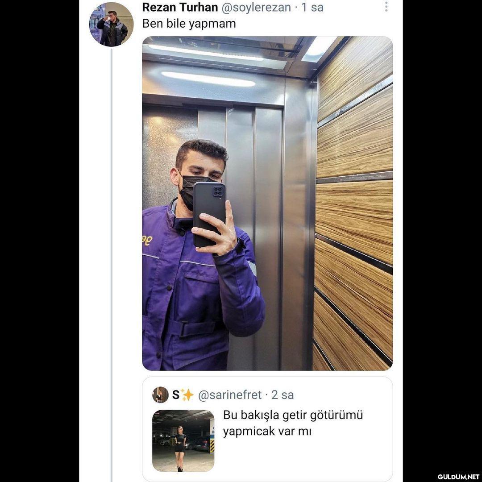The image size is (482, 482).
Task: Open the three-dot more options menu
Action: pyautogui.click(x=386, y=7)
